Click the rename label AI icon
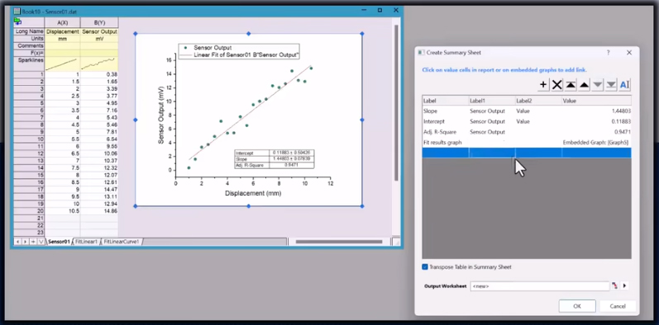The height and width of the screenshot is (325, 659). click(x=624, y=85)
